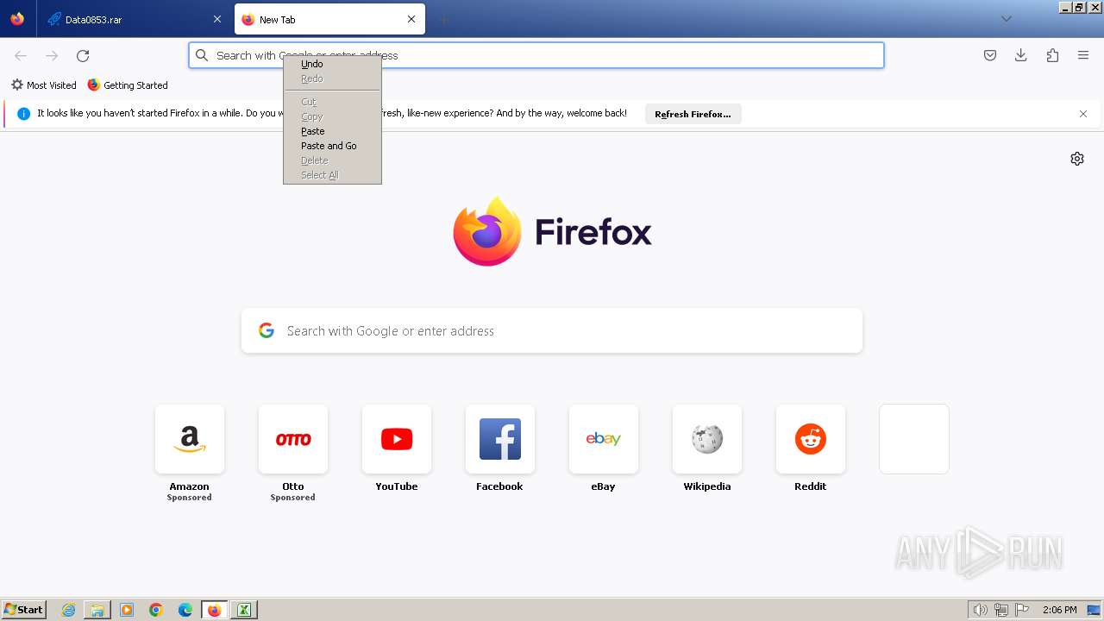Viewport: 1104px width, 621px height.
Task: Click the network icon in system tray
Action: [x=1001, y=610]
